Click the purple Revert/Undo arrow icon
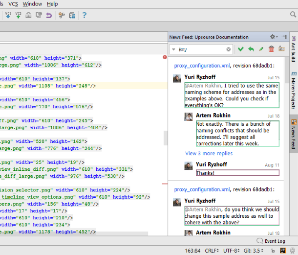298x255 pixels. [48, 15]
